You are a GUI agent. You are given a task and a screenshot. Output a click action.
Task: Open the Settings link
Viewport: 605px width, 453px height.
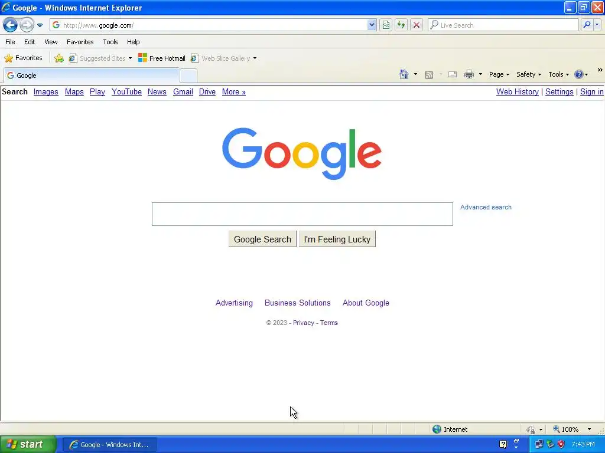559,91
